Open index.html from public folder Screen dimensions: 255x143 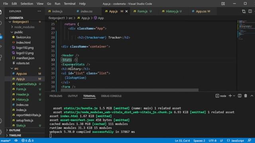click(23, 43)
